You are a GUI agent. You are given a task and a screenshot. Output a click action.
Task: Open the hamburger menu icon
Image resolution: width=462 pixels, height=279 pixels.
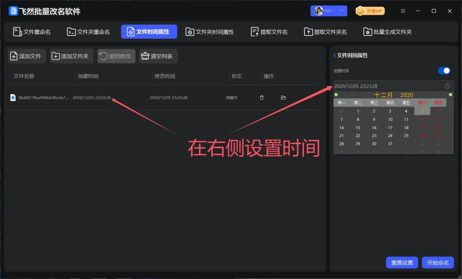click(x=403, y=11)
